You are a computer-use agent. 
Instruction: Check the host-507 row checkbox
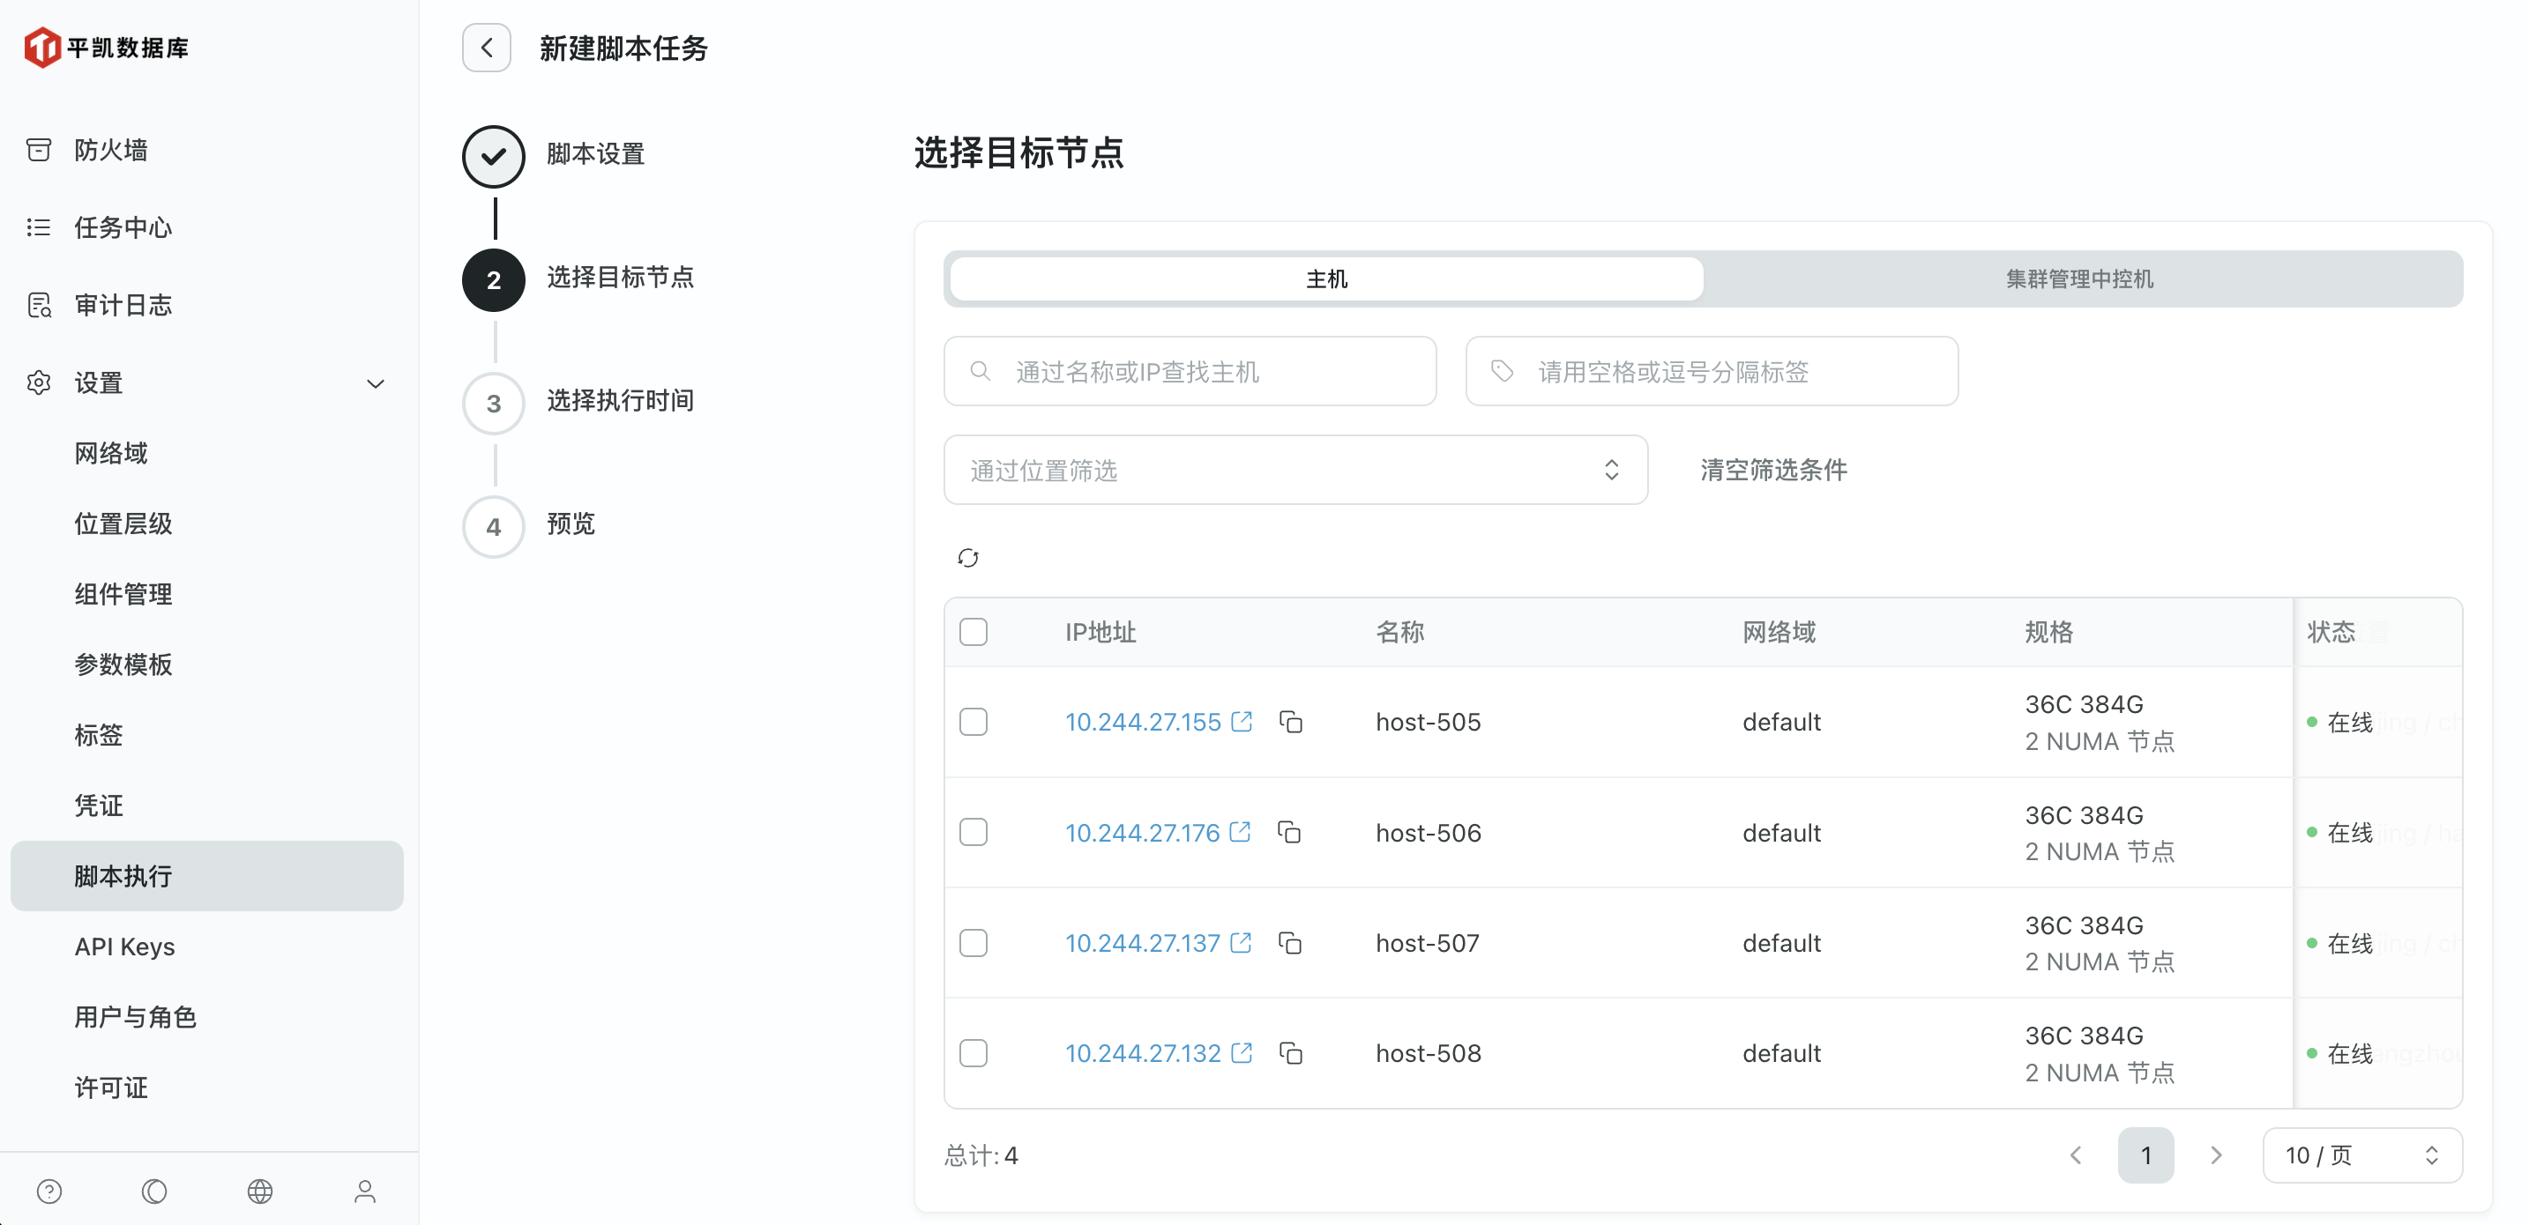(973, 943)
